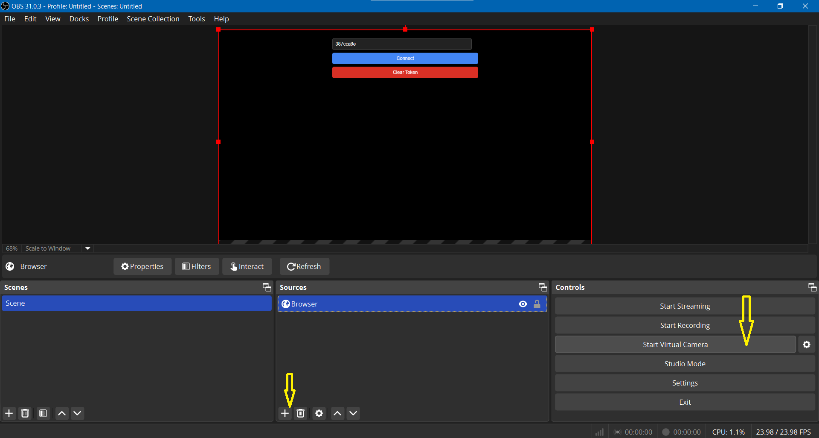Open the View menu
The image size is (819, 438).
pos(53,19)
